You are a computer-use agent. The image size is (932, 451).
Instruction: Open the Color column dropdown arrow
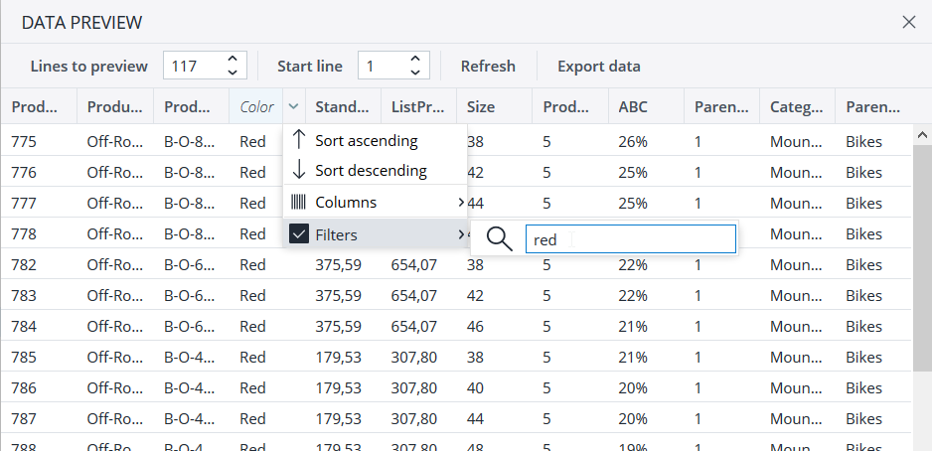293,107
